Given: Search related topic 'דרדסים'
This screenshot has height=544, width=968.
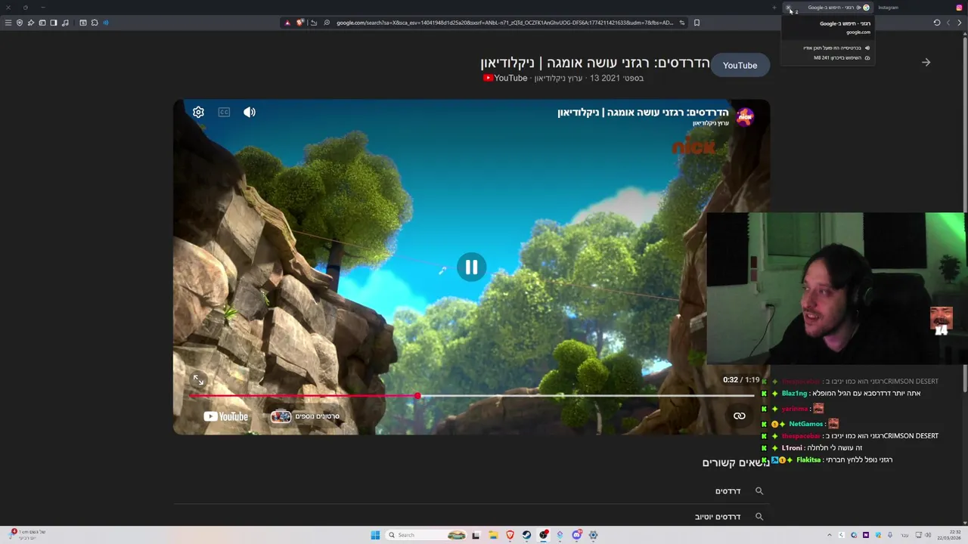Looking at the screenshot, I should point(728,491).
